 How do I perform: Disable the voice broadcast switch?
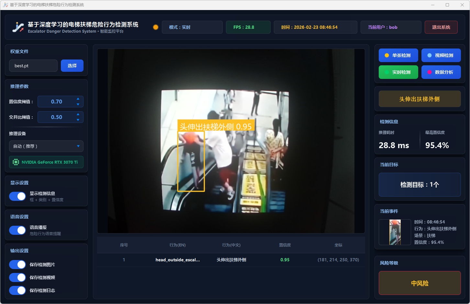[x=17, y=230]
